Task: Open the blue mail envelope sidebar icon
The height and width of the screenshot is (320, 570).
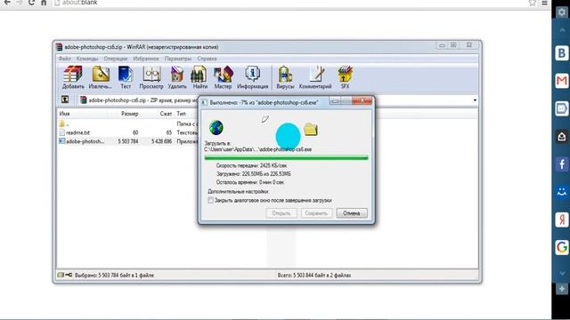Action: [561, 108]
